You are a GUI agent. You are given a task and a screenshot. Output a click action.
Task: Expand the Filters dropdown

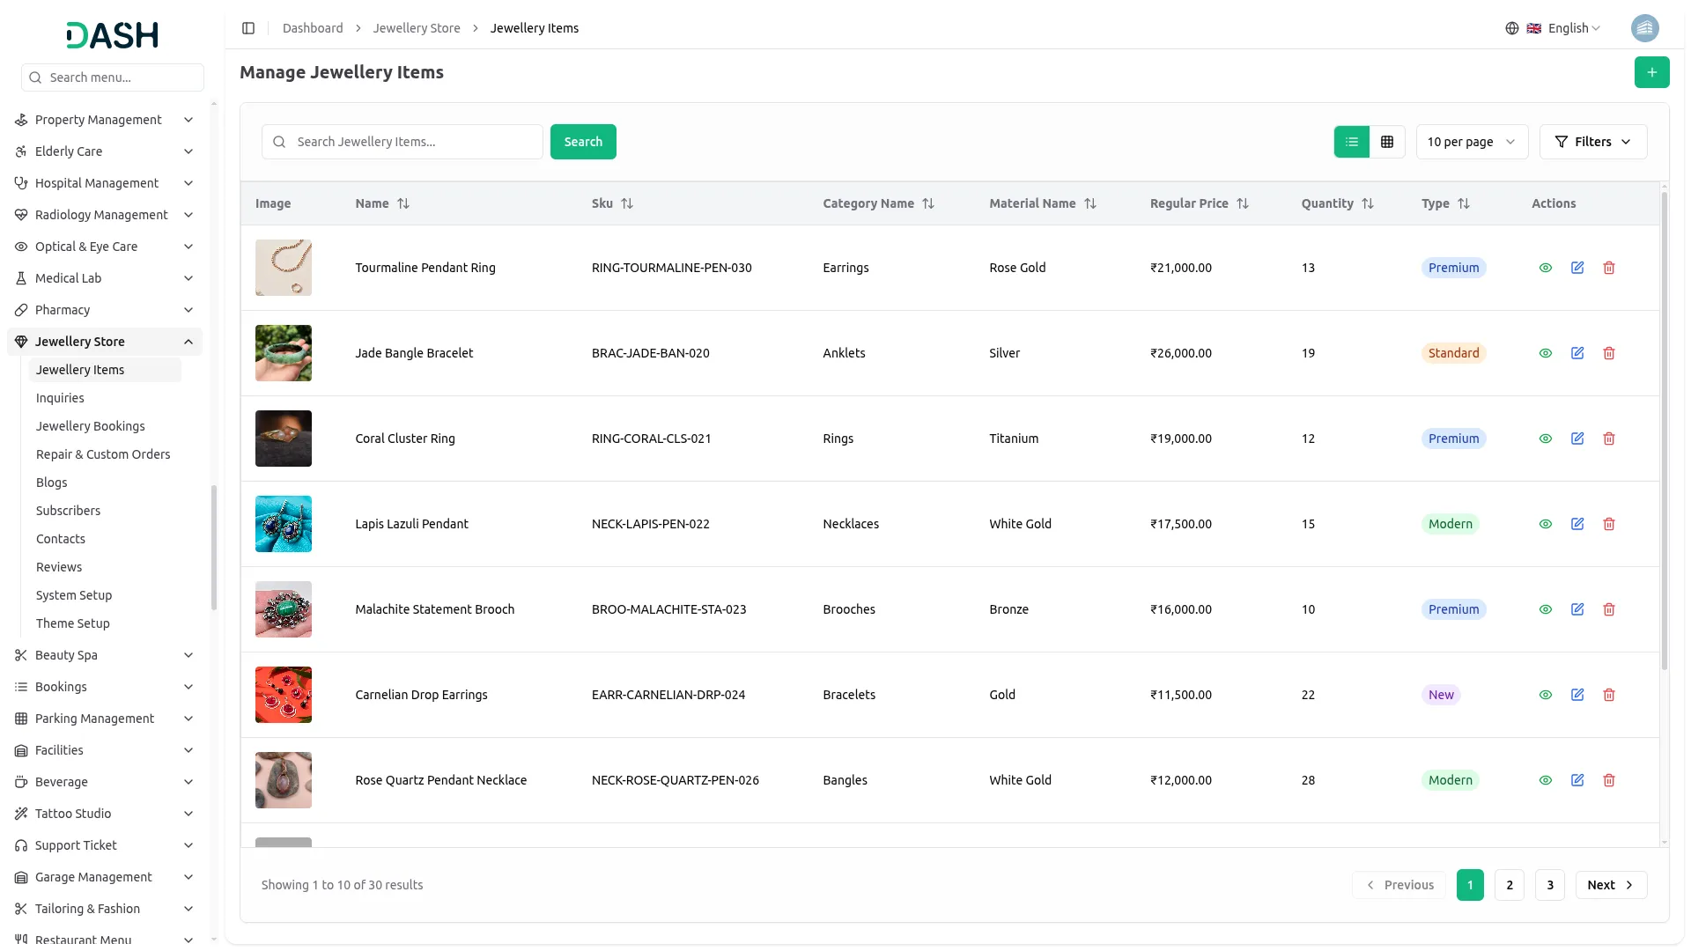click(x=1593, y=142)
